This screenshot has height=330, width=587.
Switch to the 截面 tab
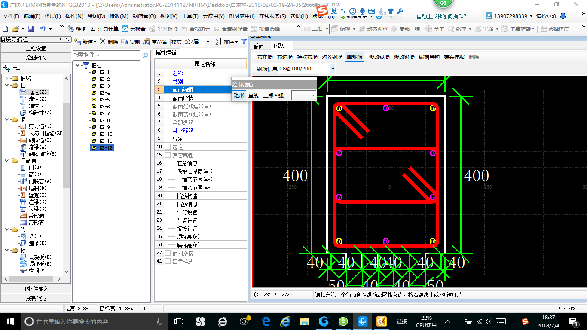259,46
